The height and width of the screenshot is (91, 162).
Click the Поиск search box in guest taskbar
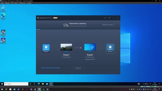pyautogui.click(x=16, y=84)
